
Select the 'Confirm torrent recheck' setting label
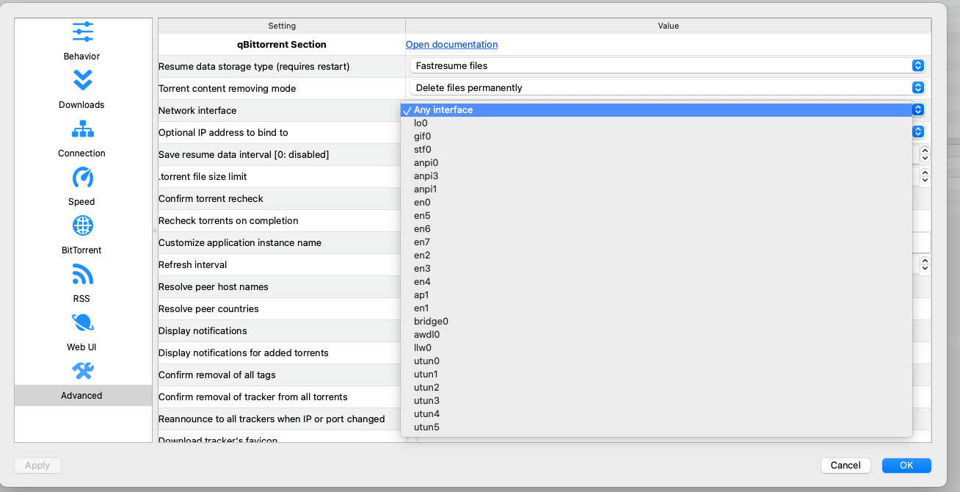[x=211, y=198]
